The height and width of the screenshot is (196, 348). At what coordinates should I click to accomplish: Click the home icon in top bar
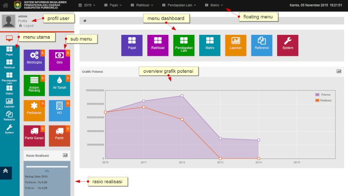pos(6,5)
